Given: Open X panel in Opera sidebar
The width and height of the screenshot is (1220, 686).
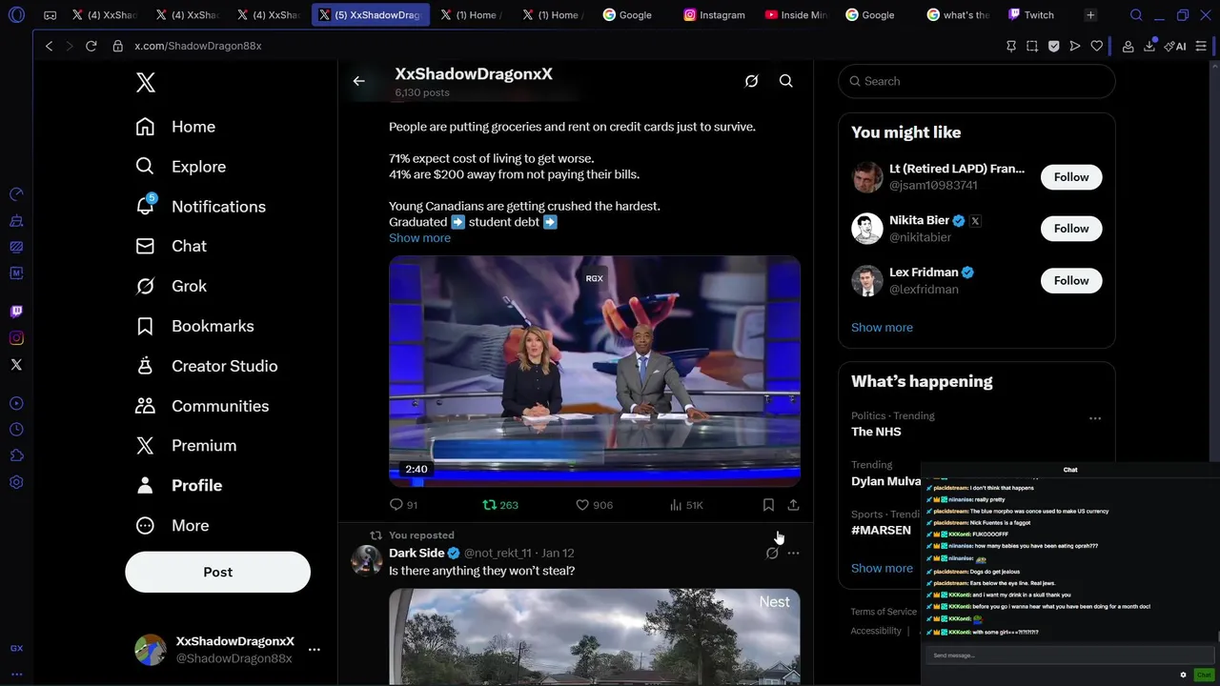Looking at the screenshot, I should tap(16, 365).
